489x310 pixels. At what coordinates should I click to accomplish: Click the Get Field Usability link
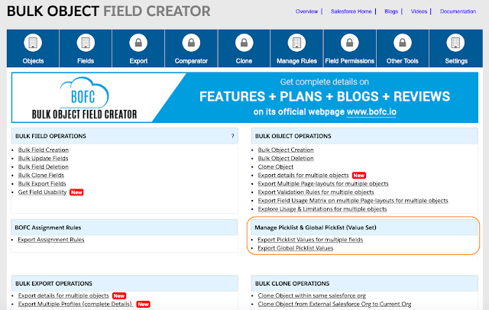42,192
